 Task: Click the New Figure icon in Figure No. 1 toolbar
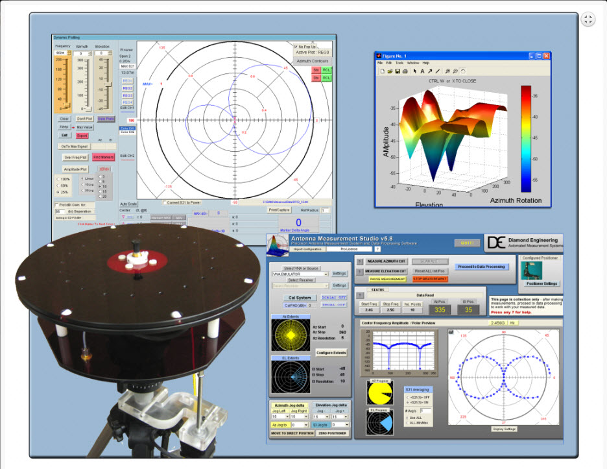[382, 71]
